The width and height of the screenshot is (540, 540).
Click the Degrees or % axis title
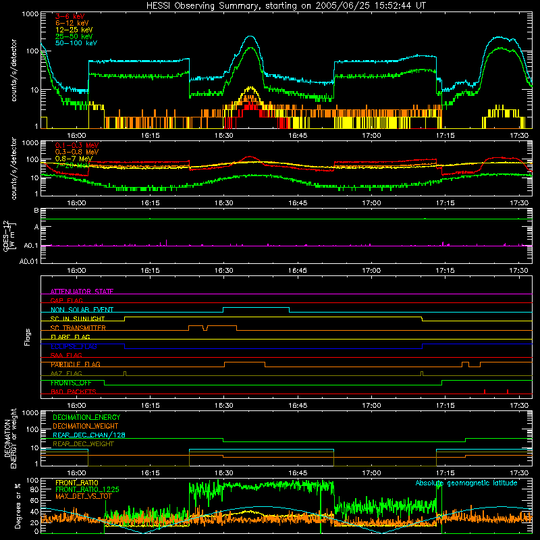click(x=18, y=506)
